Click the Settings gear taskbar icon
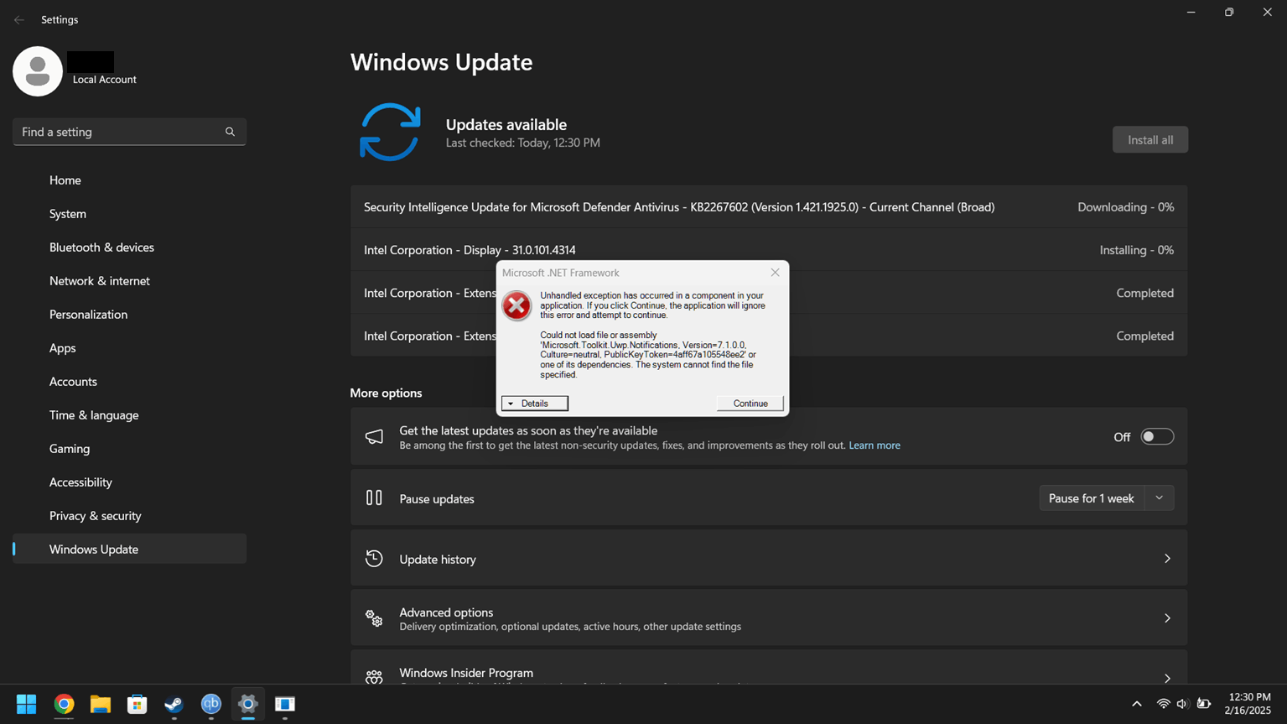This screenshot has height=724, width=1287. click(248, 704)
